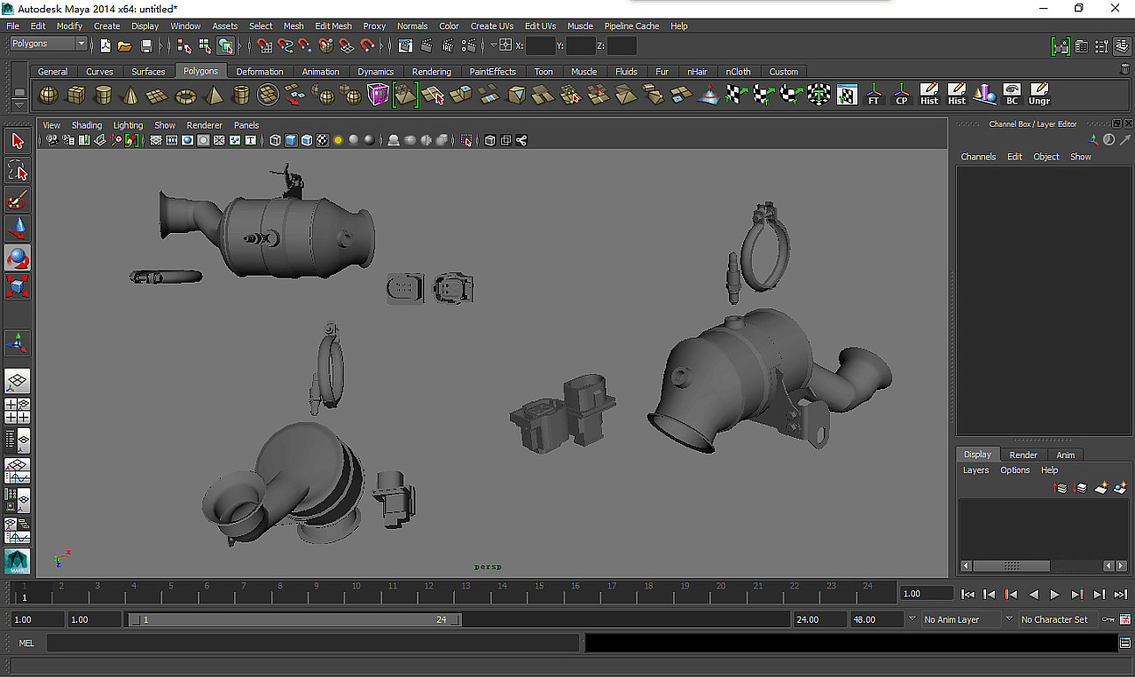
Task: Click the Ungr shelf icon
Action: [1039, 94]
